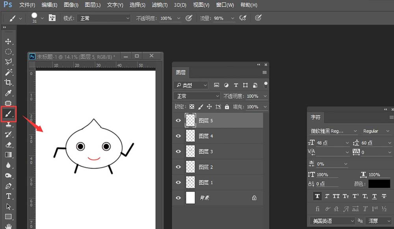
Task: Select the Magic Wand tool
Action: click(x=8, y=72)
